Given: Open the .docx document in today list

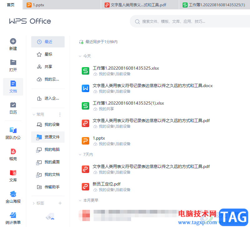Looking at the screenshot, I should (x=153, y=86).
